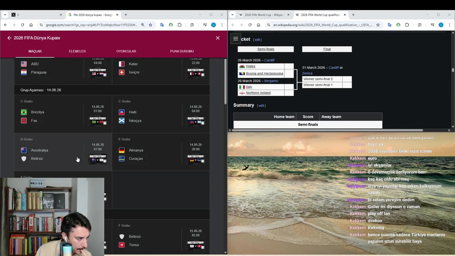Open green extension icon in Google window
The image size is (455, 256).
click(x=171, y=25)
